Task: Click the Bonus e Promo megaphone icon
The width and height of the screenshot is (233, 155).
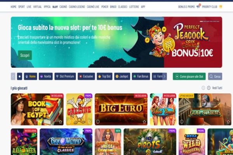Action: coord(198,6)
